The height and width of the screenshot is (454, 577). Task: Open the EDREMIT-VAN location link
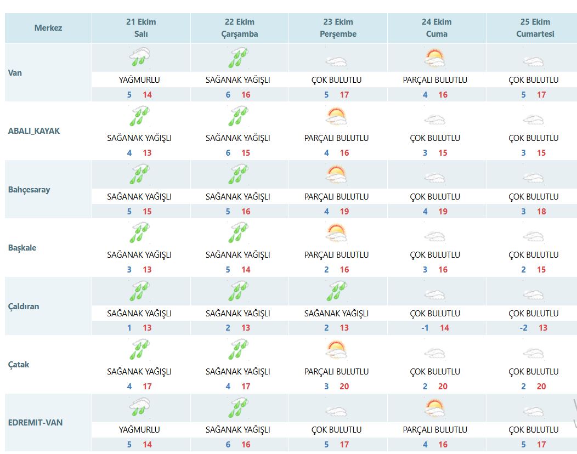(x=36, y=423)
